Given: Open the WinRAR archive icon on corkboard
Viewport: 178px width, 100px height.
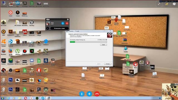Looking at the screenshot, I should (x=125, y=40).
